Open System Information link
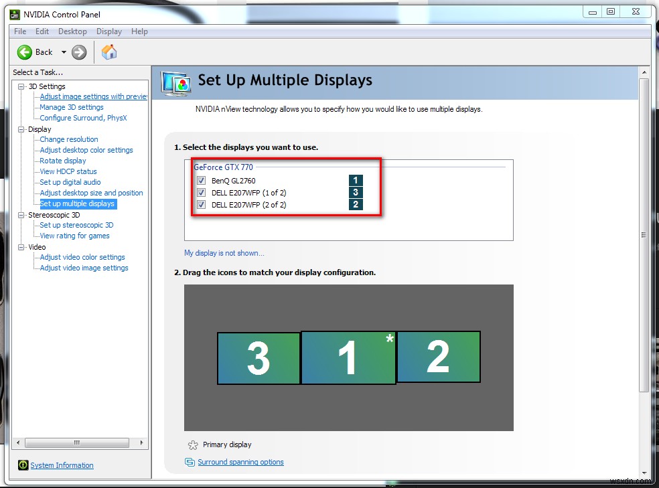The image size is (659, 488). point(62,465)
